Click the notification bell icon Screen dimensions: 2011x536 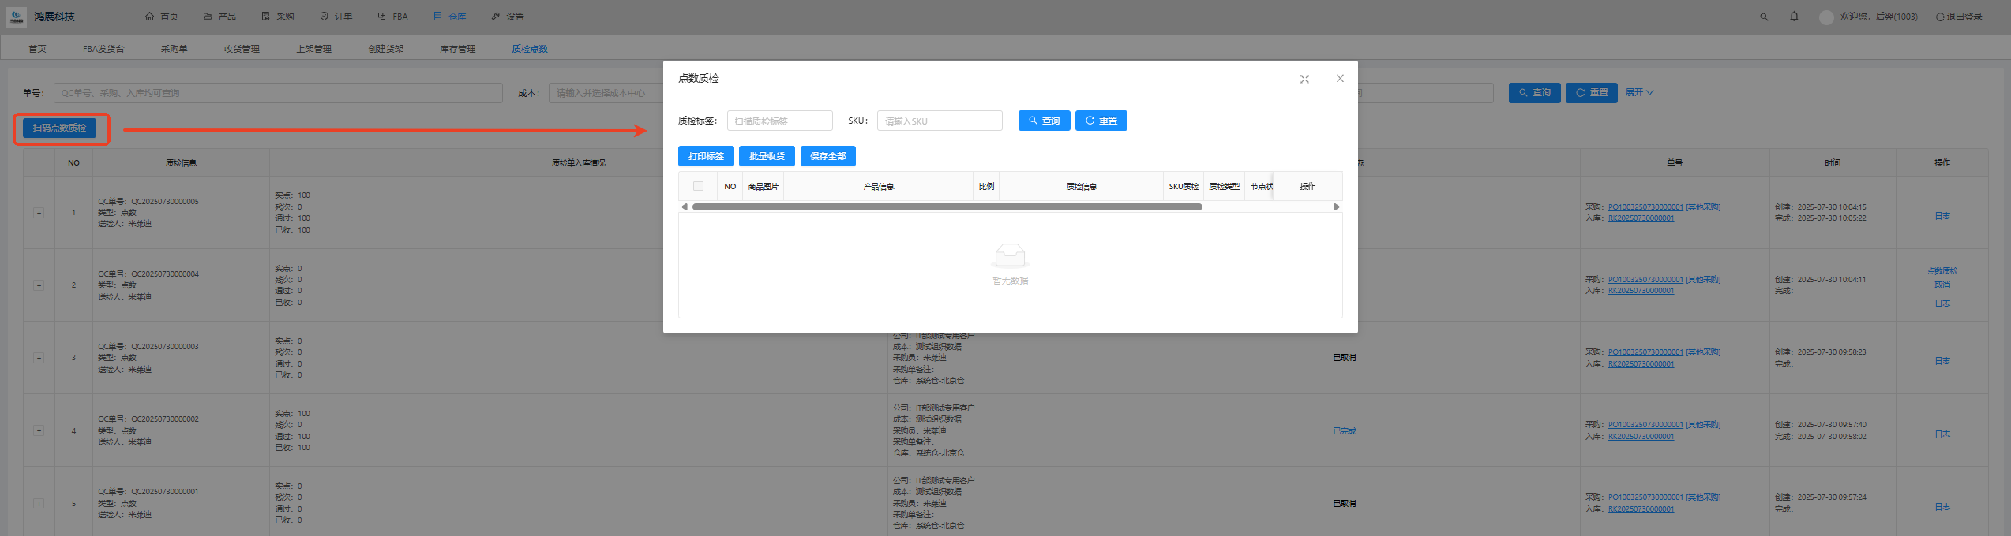(1794, 17)
